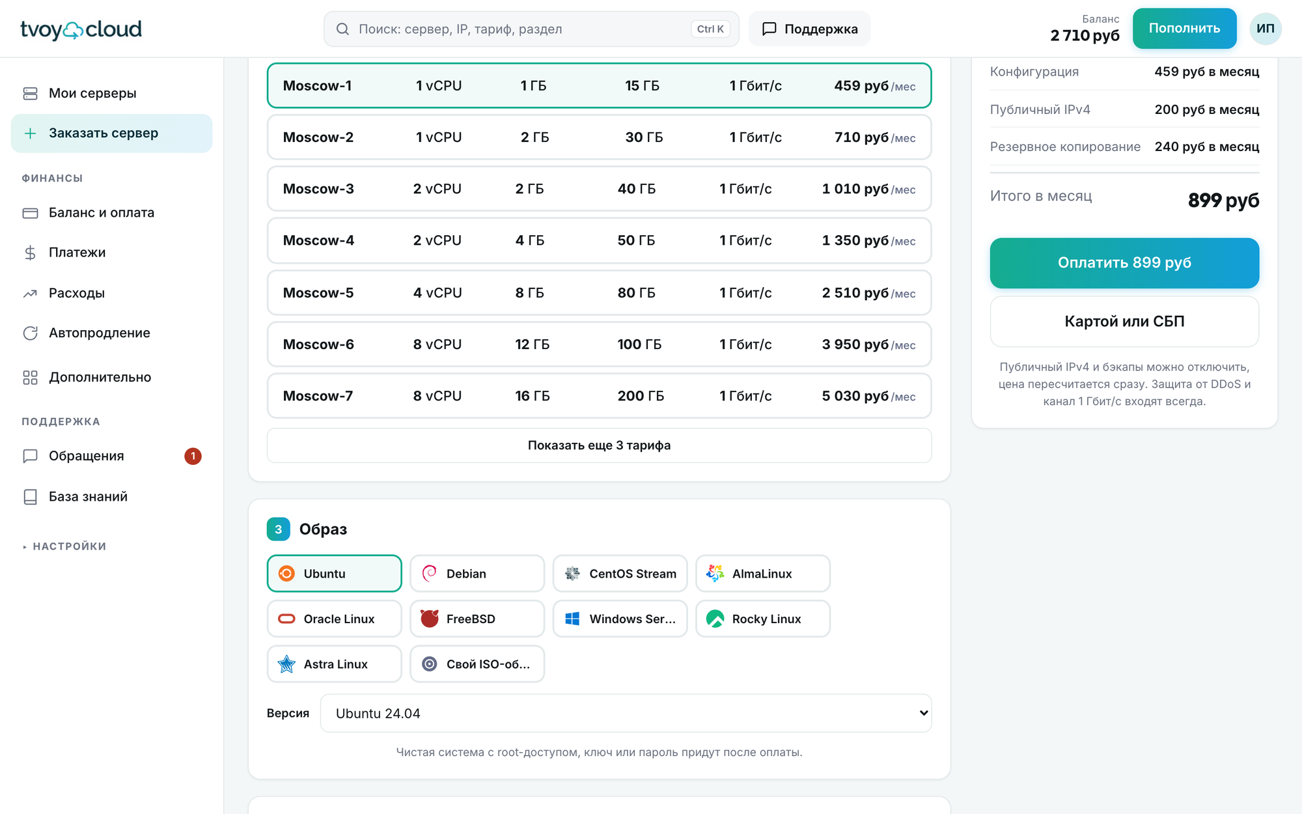Pick the Moscow-4 tariff row
The image size is (1302, 814).
599,240
